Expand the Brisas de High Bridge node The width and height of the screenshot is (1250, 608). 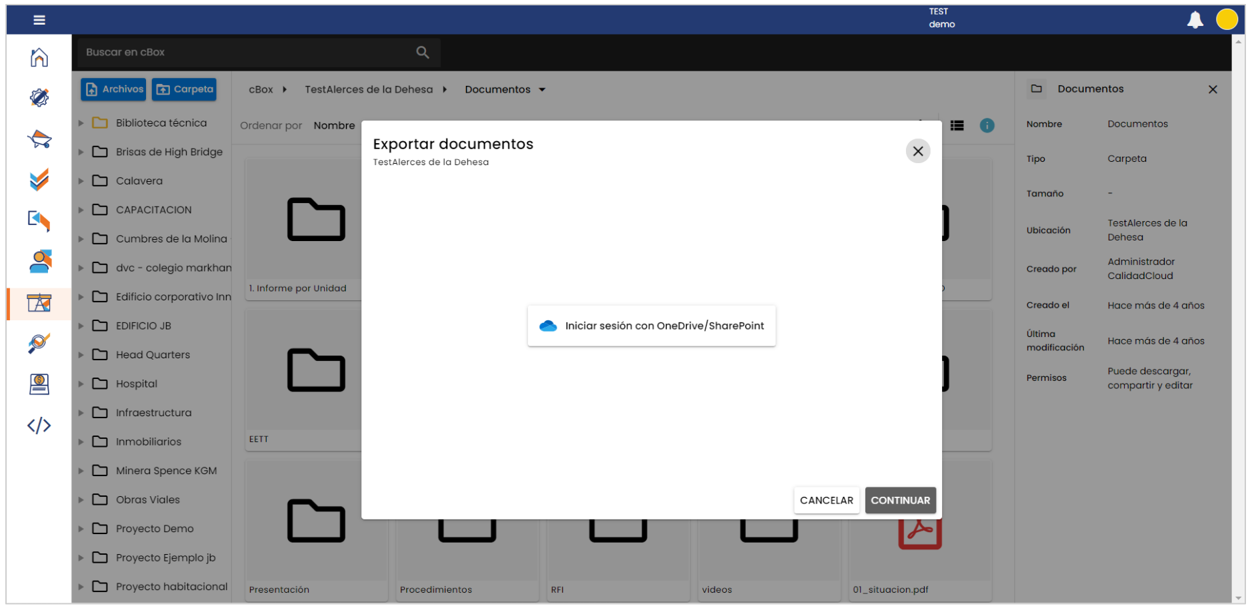click(81, 152)
